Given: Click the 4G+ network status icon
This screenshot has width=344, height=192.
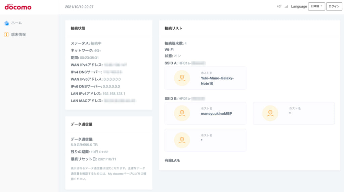Looking at the screenshot, I should [279, 6].
